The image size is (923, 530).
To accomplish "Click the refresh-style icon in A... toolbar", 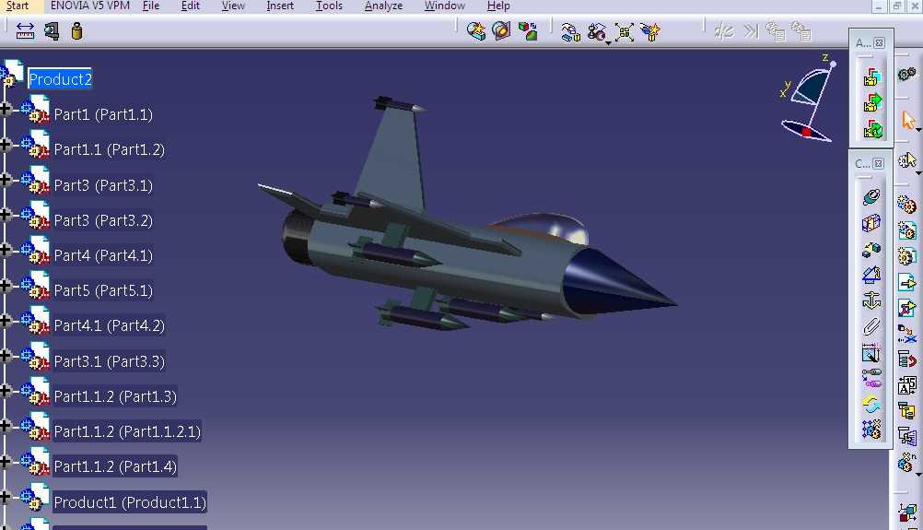I will 871,129.
